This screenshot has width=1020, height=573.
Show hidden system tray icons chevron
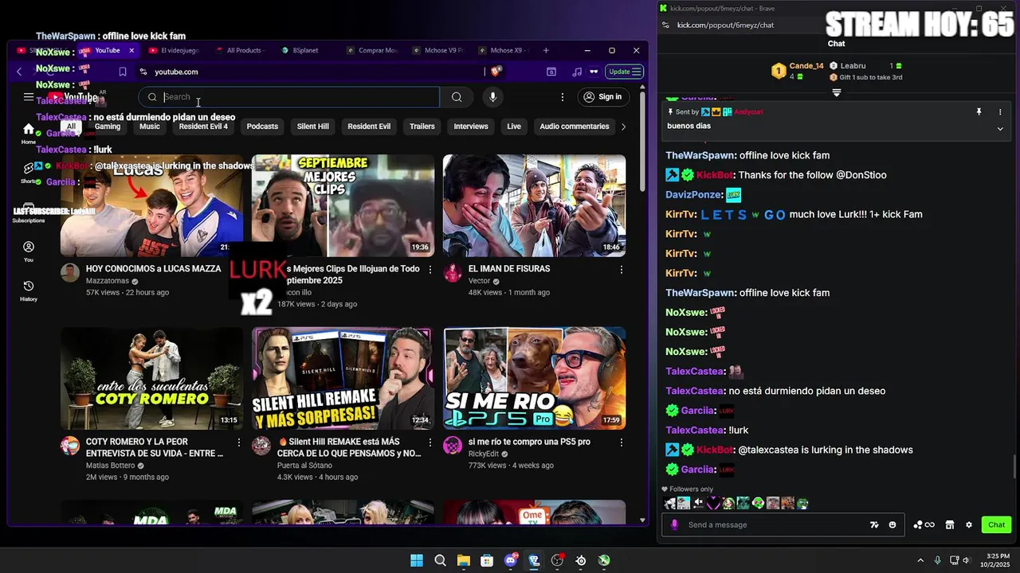tap(920, 560)
